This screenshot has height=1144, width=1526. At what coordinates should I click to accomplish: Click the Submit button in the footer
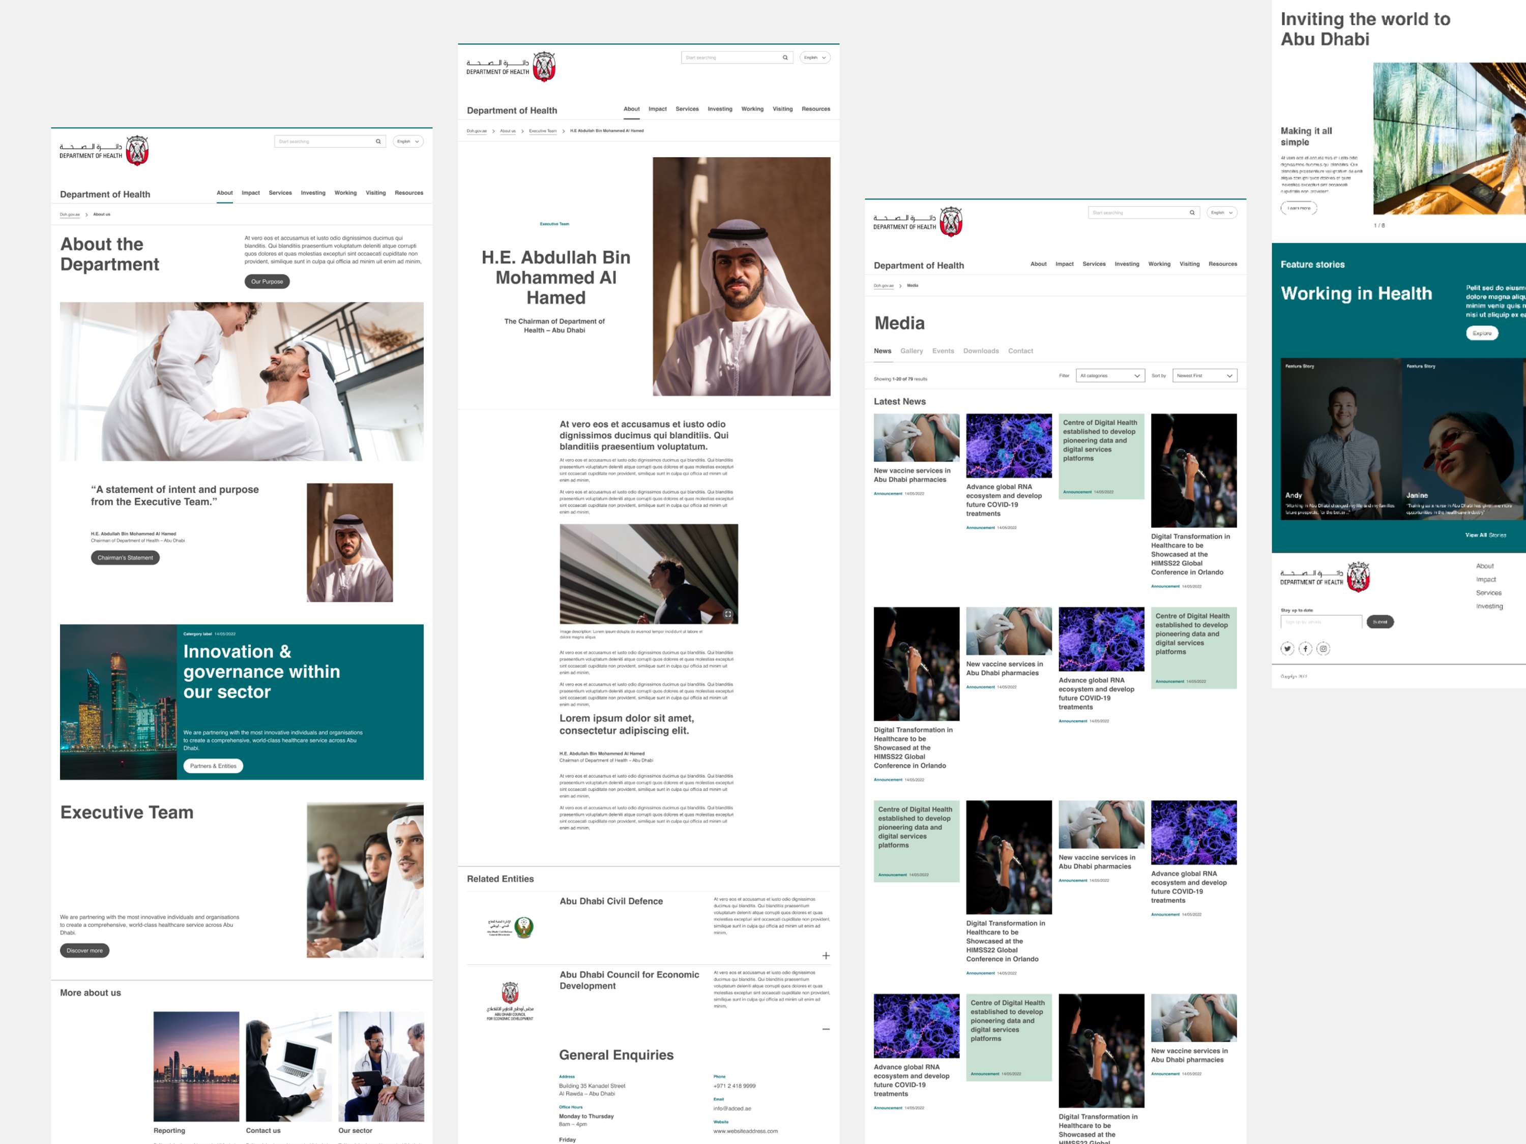click(x=1380, y=622)
